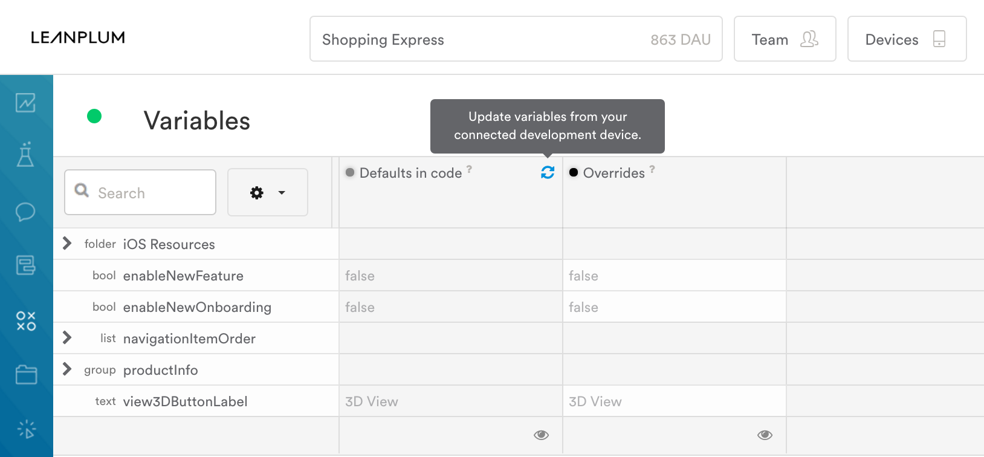Open the Messaging speech bubble icon
This screenshot has height=457, width=984.
pyautogui.click(x=25, y=212)
